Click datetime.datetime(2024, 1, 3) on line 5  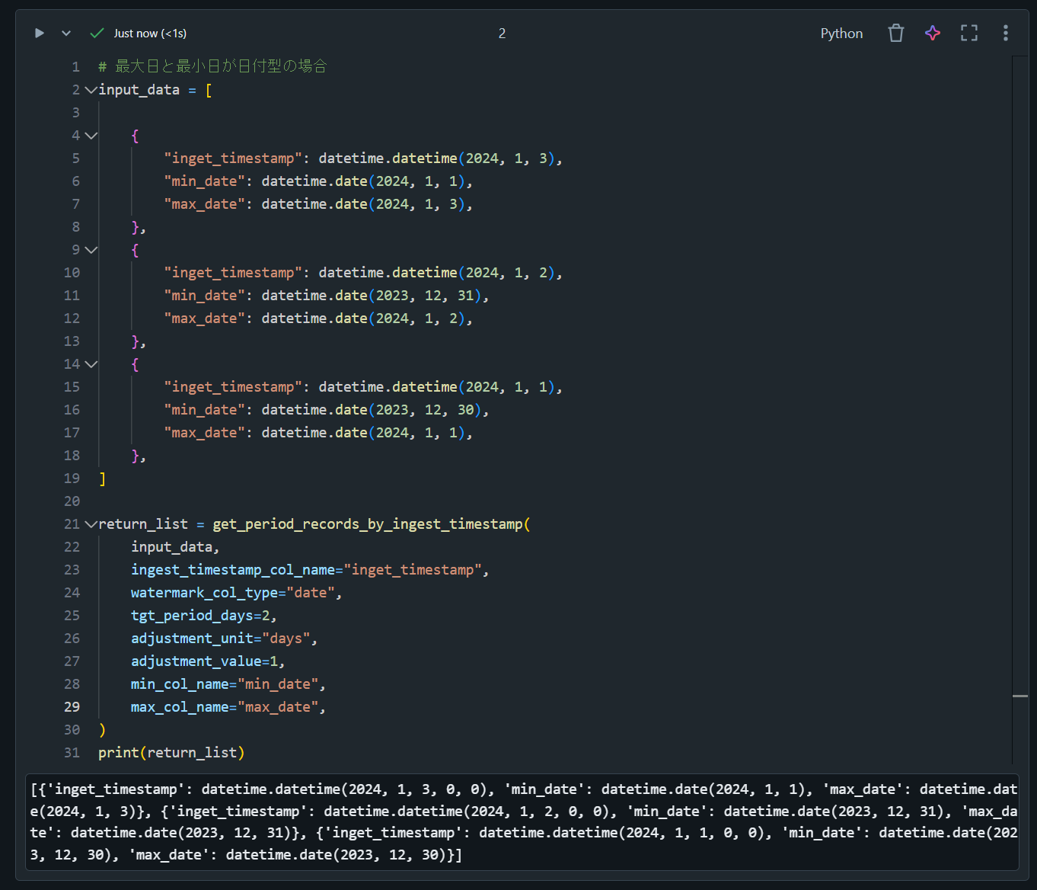(437, 158)
